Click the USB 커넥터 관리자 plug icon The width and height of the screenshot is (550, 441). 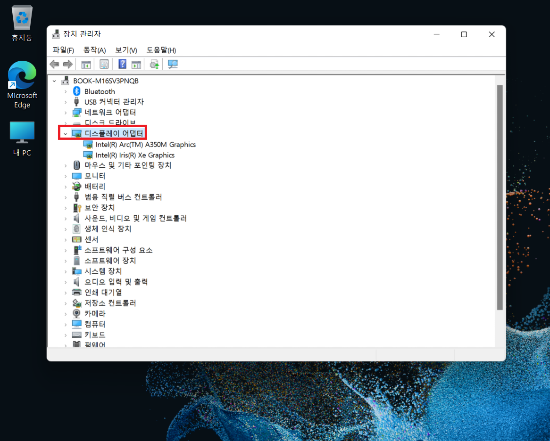click(76, 102)
